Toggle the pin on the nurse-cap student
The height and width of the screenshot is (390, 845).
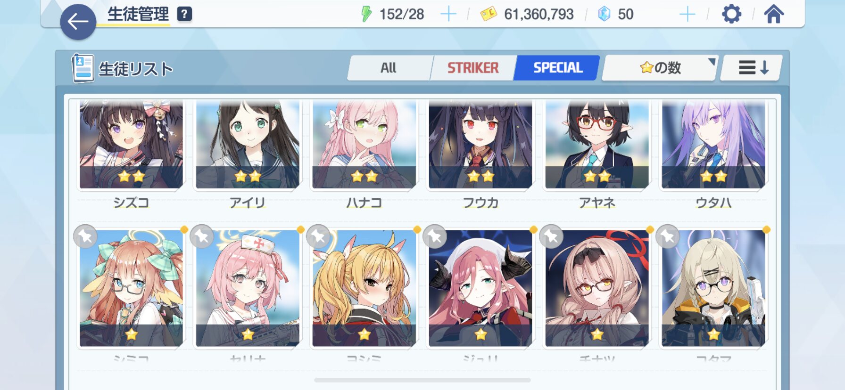tap(202, 236)
